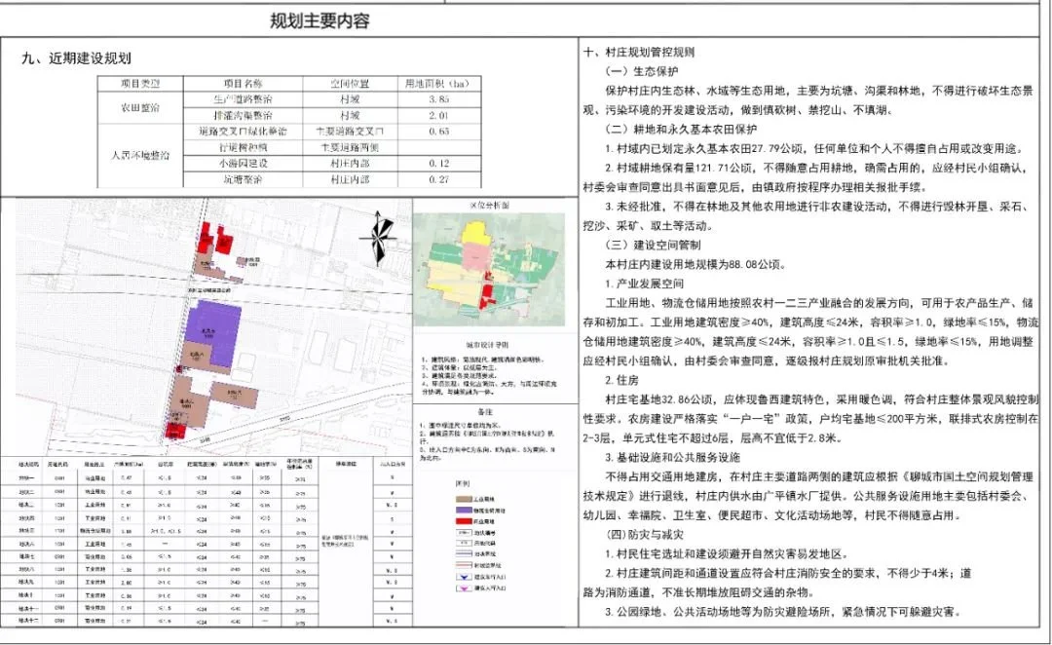Screen dimensions: 1052x645
Task: Click the heading '十、村庄规划管控规则'
Action: pyautogui.click(x=640, y=52)
